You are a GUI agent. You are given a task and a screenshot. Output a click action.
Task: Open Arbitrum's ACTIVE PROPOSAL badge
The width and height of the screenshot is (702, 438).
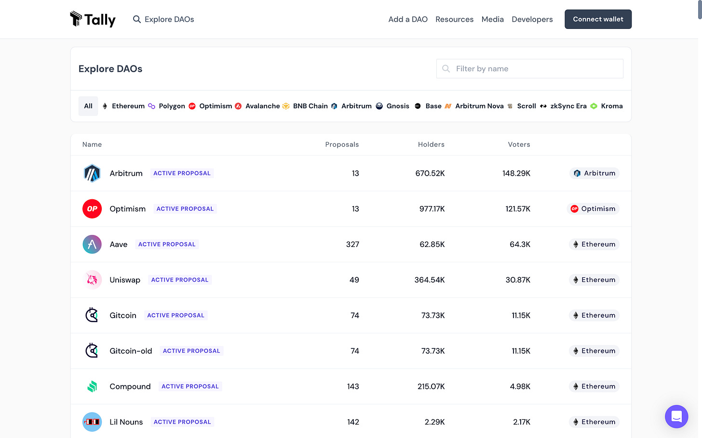[x=182, y=173]
